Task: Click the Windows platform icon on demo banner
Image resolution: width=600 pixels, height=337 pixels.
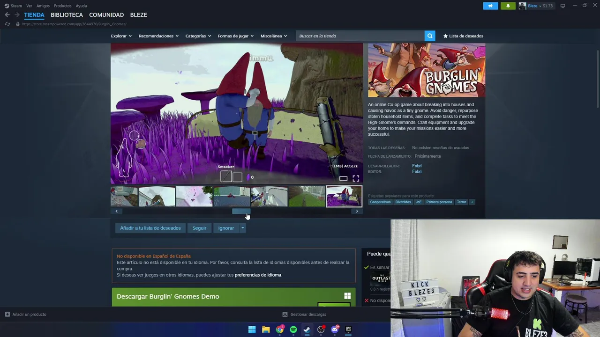Action: click(x=347, y=296)
